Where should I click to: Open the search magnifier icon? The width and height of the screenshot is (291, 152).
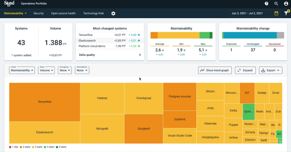(x=276, y=3)
